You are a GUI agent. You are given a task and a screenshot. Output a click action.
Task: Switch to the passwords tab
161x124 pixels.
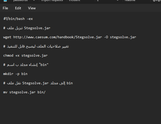(20, 1)
